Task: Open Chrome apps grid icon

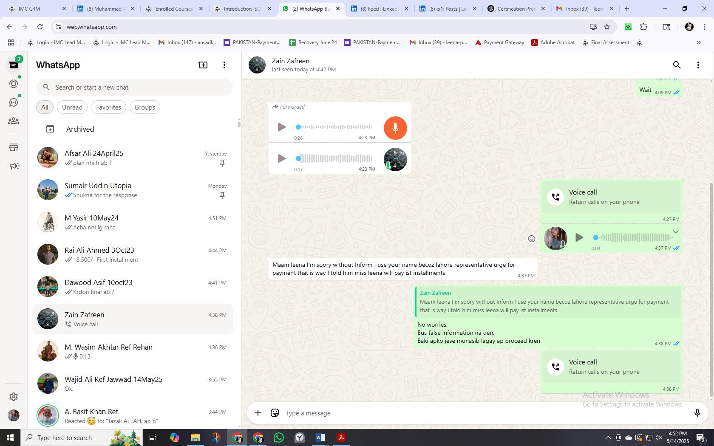Action: (11, 42)
